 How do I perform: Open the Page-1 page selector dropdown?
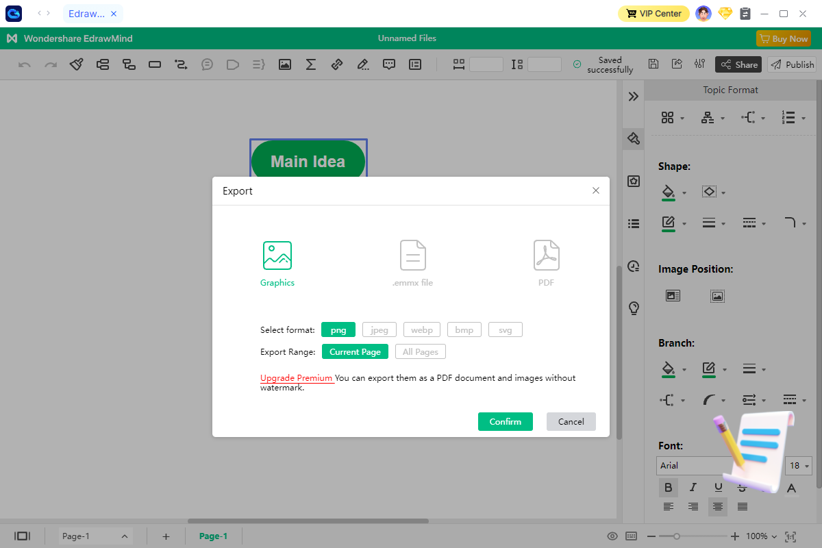coord(94,536)
